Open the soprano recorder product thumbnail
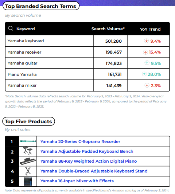The width and height of the screenshot is (175, 194). click(28, 141)
